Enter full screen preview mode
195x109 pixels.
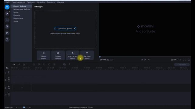tap(184, 60)
